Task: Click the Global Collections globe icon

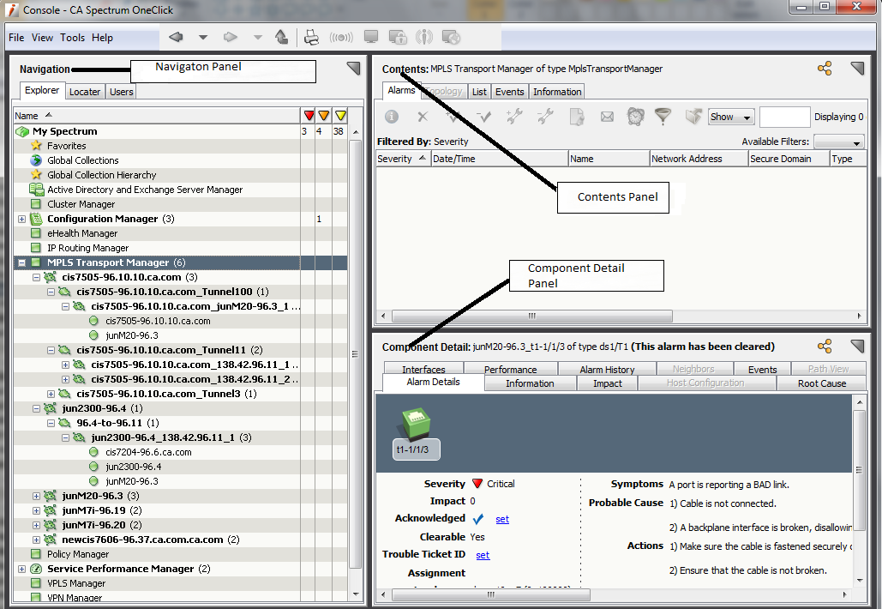Action: (x=37, y=160)
